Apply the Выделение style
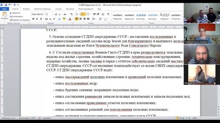 129,17
